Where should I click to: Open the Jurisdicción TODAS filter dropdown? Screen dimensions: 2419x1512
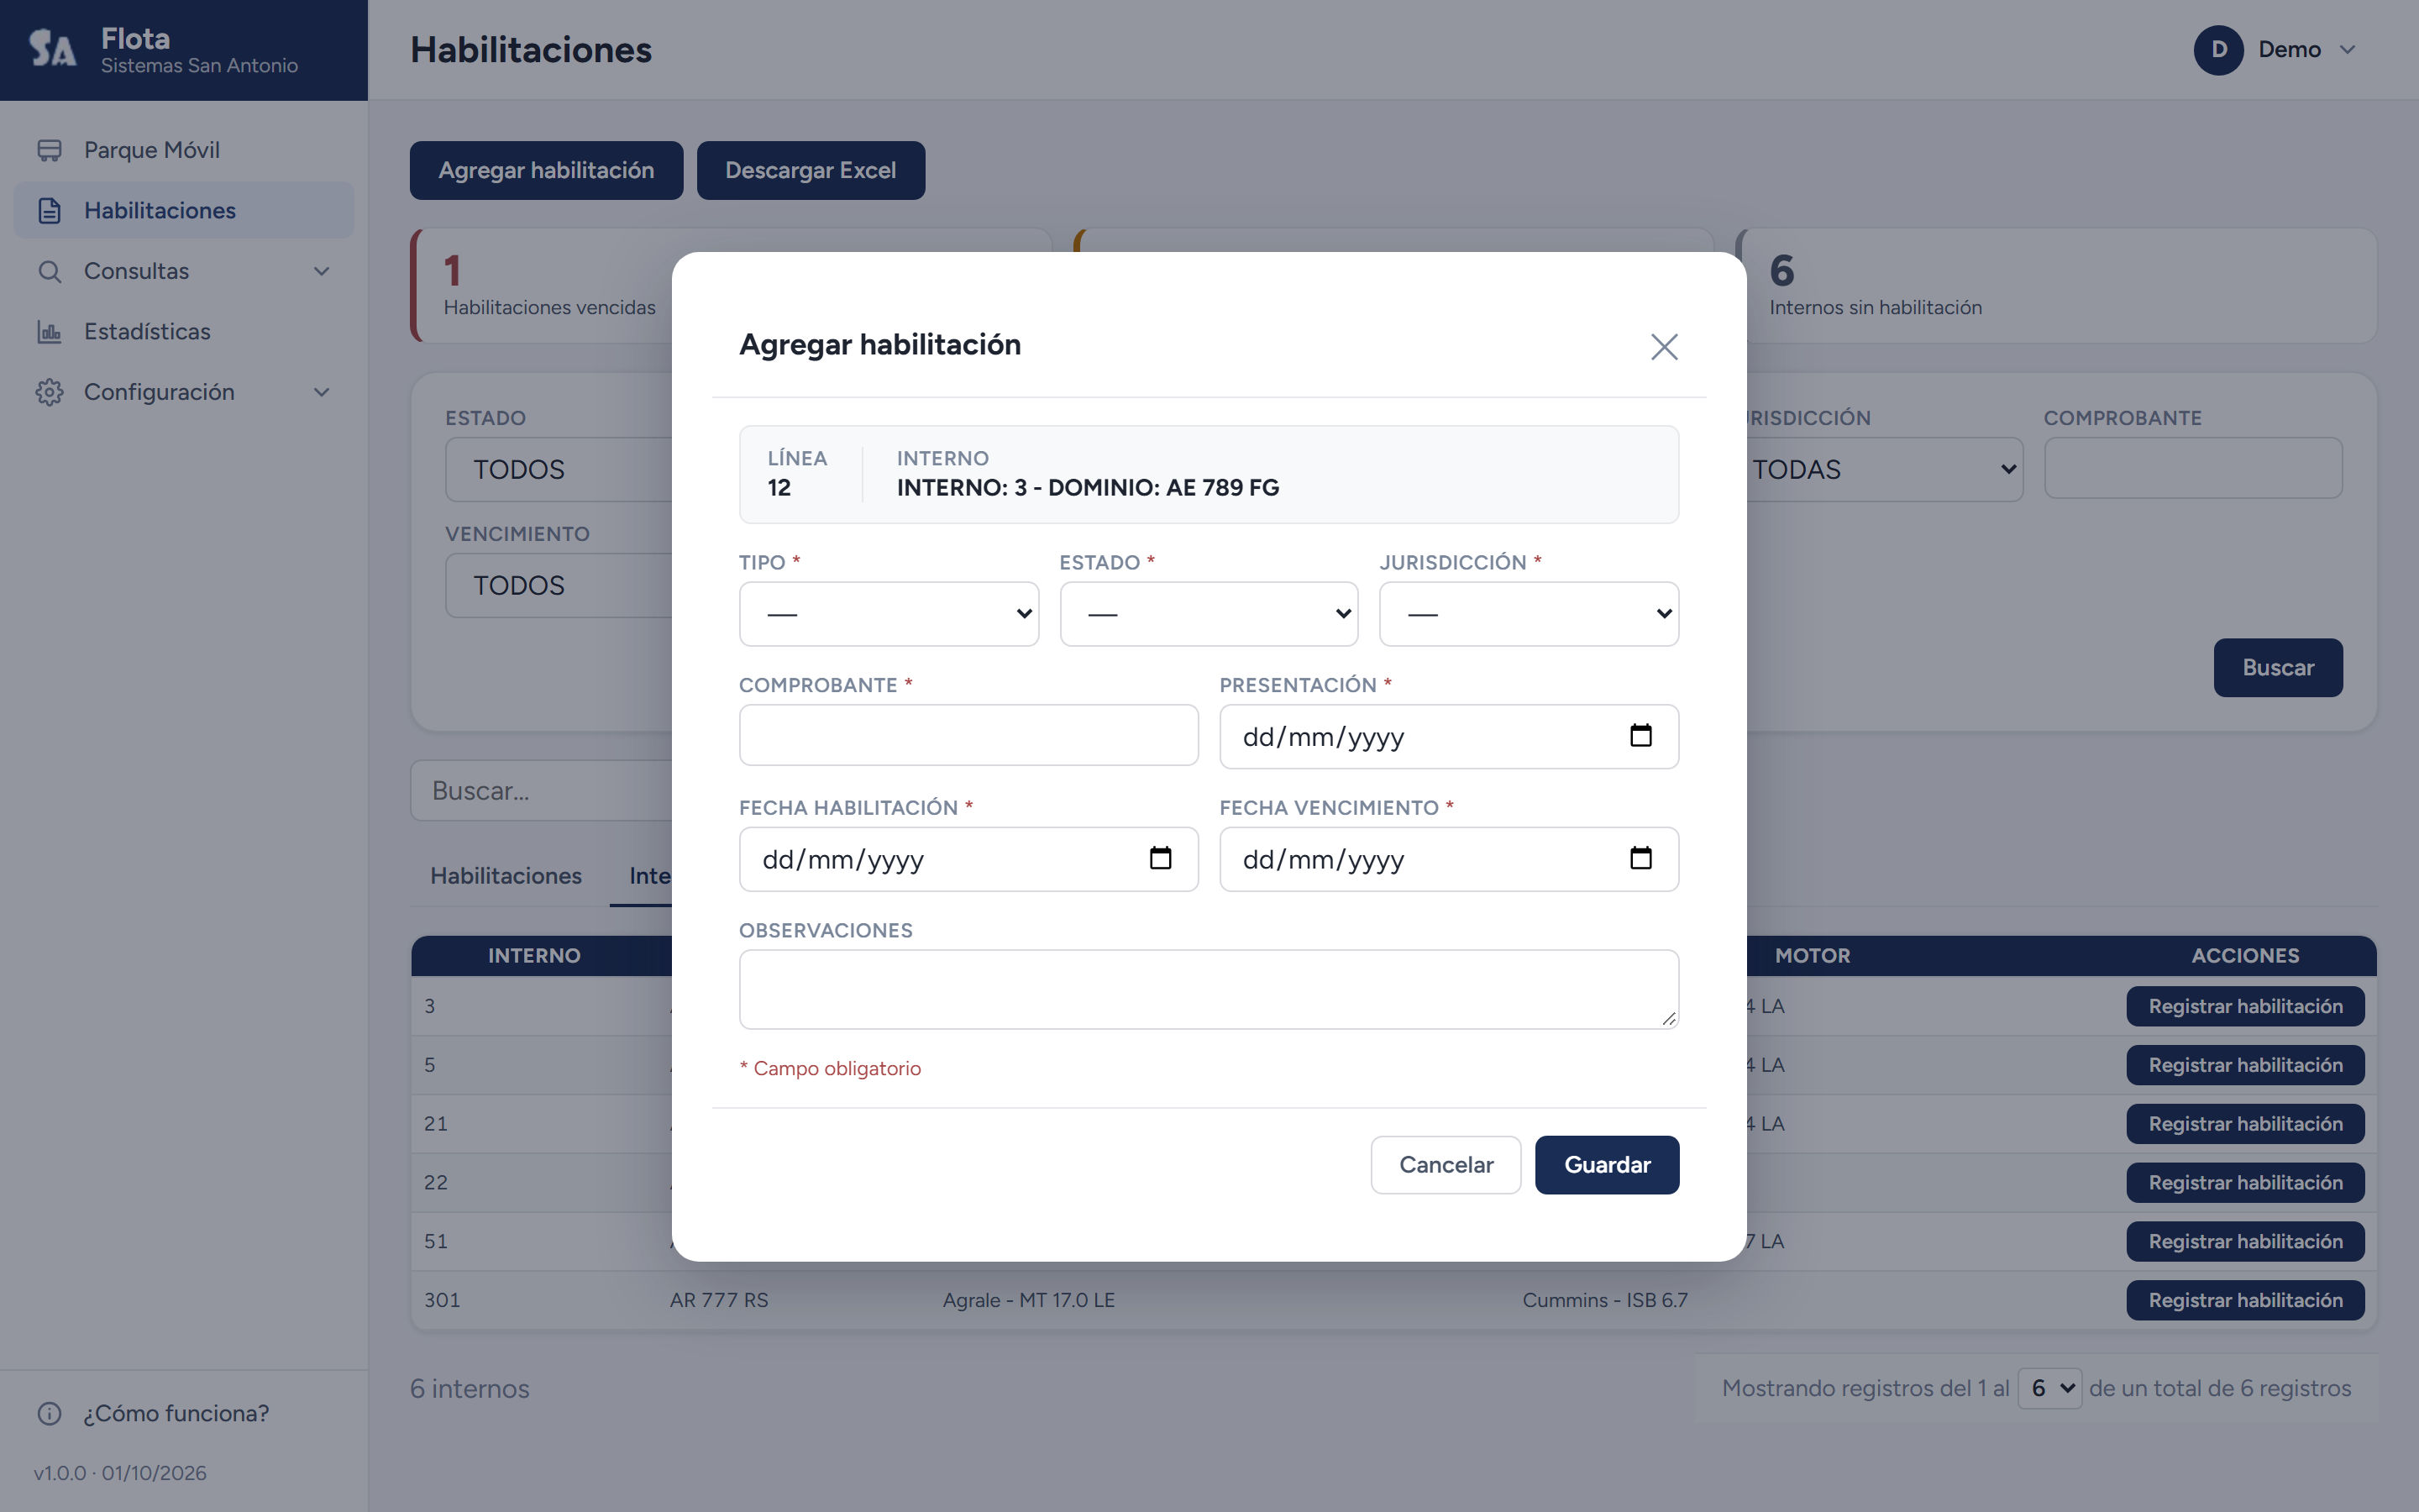pos(1883,469)
